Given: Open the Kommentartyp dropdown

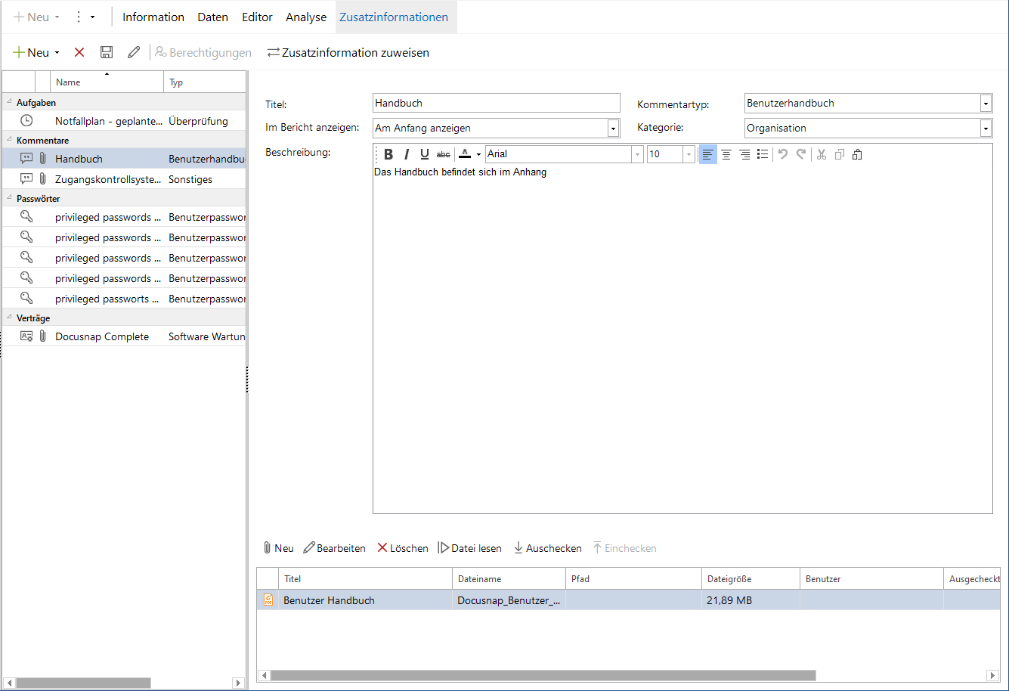Looking at the screenshot, I should click(986, 104).
